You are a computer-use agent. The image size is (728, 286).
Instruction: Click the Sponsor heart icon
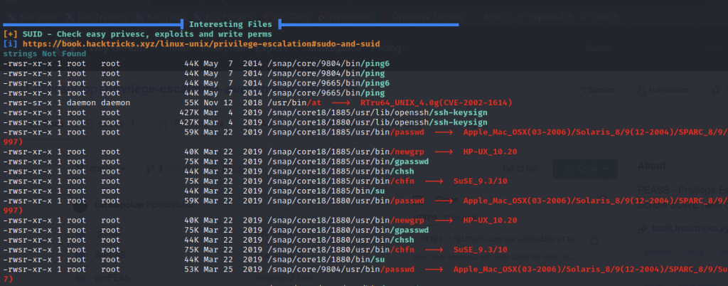click(581, 91)
